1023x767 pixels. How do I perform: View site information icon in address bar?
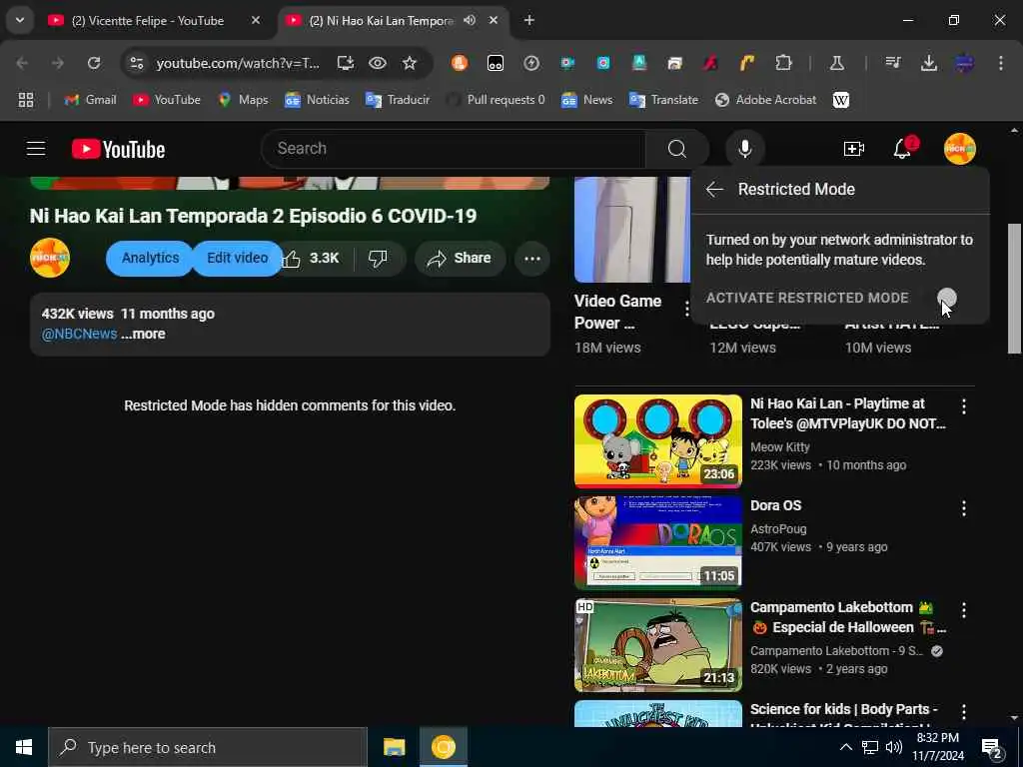(x=136, y=63)
